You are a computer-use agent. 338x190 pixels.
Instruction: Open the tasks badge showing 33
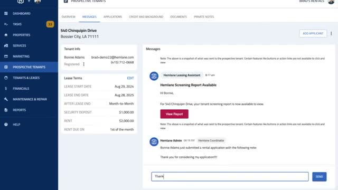(x=50, y=24)
